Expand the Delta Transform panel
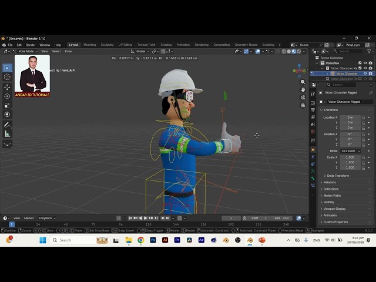 (x=338, y=176)
